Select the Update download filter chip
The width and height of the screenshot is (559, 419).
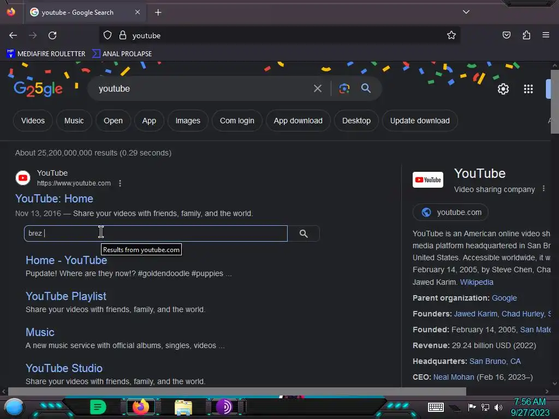click(420, 121)
